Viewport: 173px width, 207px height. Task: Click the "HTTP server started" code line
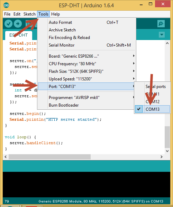pos(55,119)
